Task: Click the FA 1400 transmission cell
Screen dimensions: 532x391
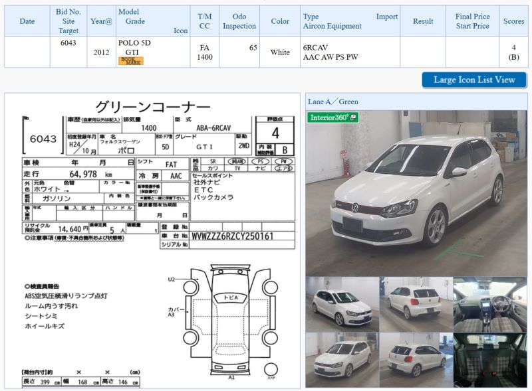Action: tap(205, 52)
